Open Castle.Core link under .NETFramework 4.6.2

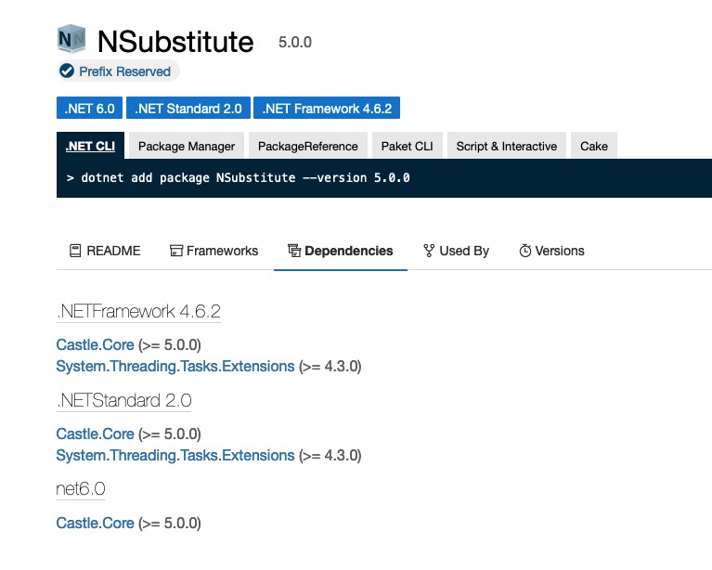(95, 344)
